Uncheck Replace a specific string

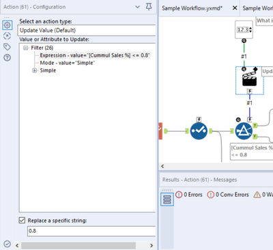pyautogui.click(x=22, y=220)
